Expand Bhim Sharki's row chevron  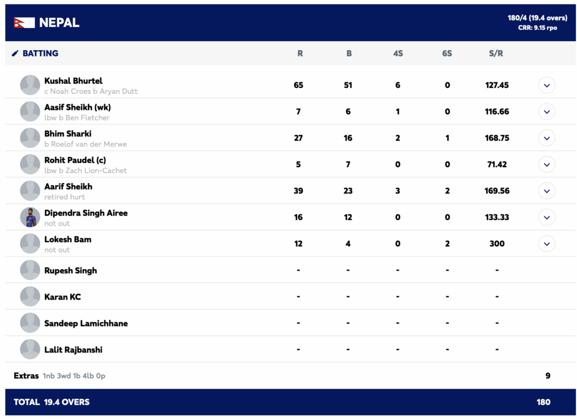(x=547, y=138)
